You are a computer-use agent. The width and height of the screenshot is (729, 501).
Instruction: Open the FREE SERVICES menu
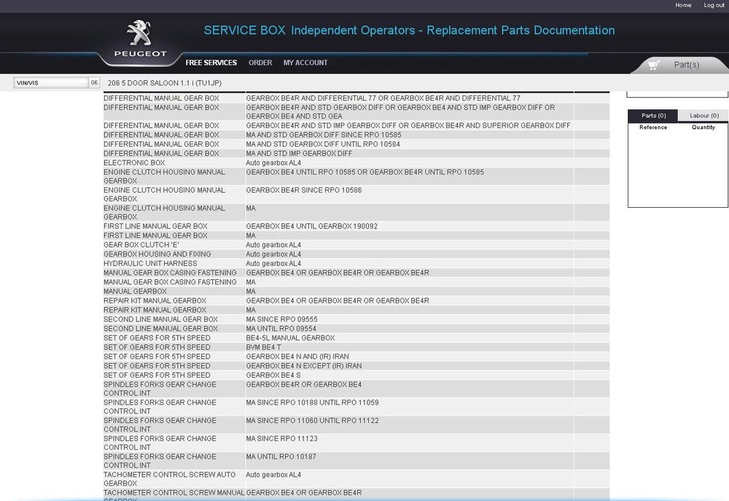(x=211, y=63)
